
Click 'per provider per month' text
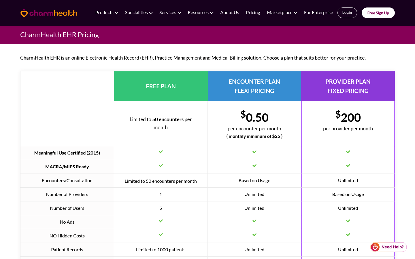348,129
